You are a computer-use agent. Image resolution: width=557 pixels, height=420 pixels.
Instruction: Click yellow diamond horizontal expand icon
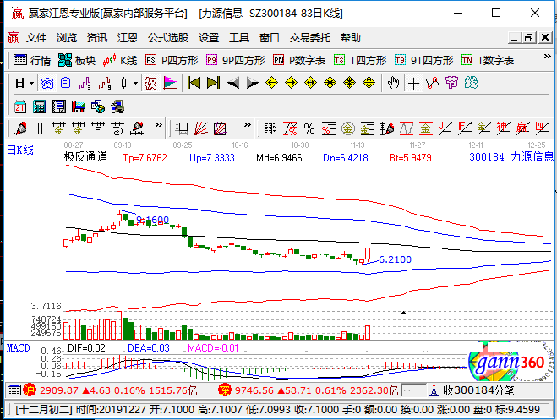[310, 83]
